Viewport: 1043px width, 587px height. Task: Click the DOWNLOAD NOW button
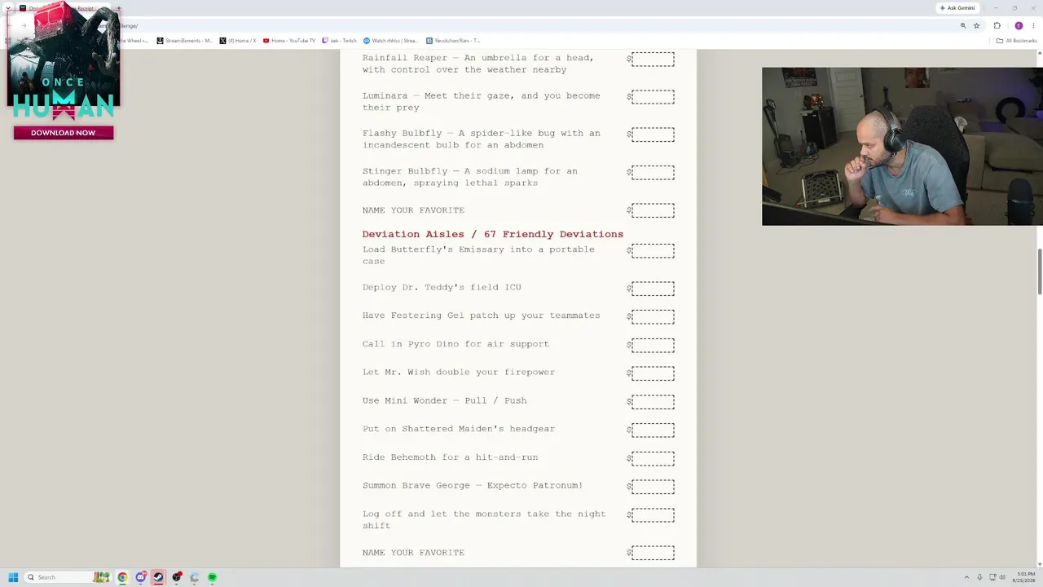tap(64, 133)
